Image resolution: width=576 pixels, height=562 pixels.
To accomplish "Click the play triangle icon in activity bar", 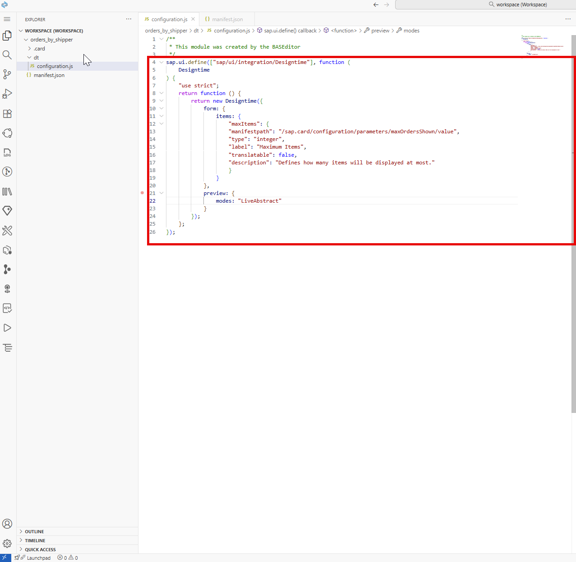I will pos(7,328).
